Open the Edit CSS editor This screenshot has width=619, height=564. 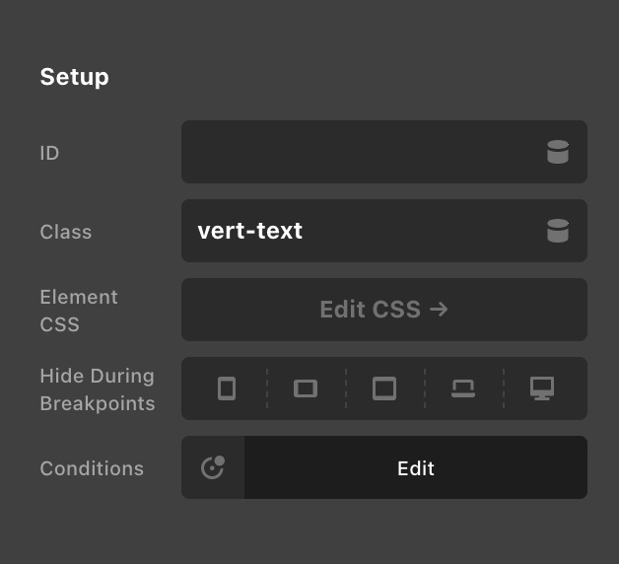[x=384, y=310]
